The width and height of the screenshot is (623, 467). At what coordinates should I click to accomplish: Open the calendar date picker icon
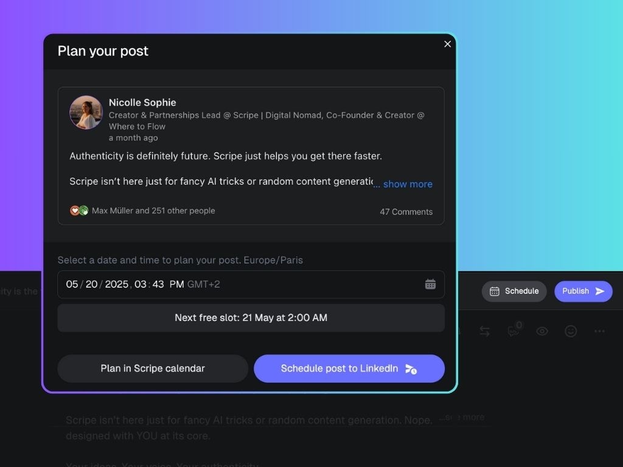pyautogui.click(x=430, y=285)
